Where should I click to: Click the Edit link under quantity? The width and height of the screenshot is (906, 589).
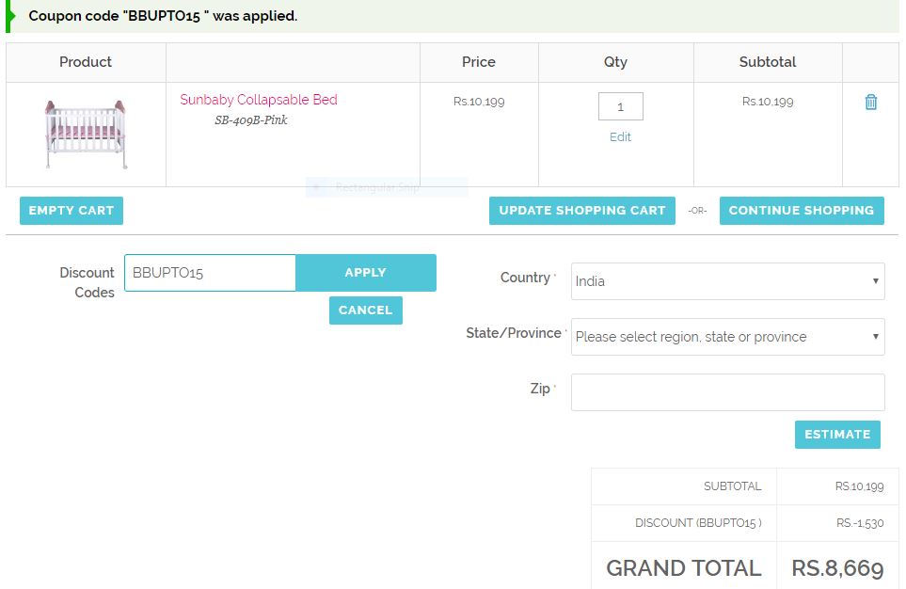click(620, 137)
